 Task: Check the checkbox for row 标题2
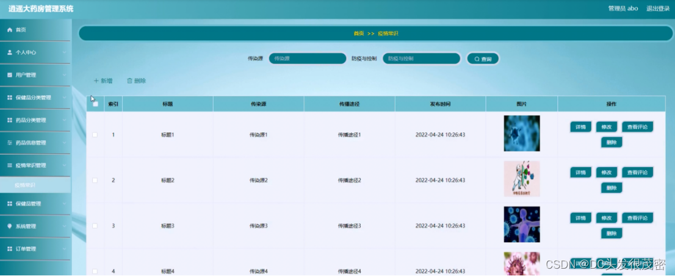tap(95, 180)
